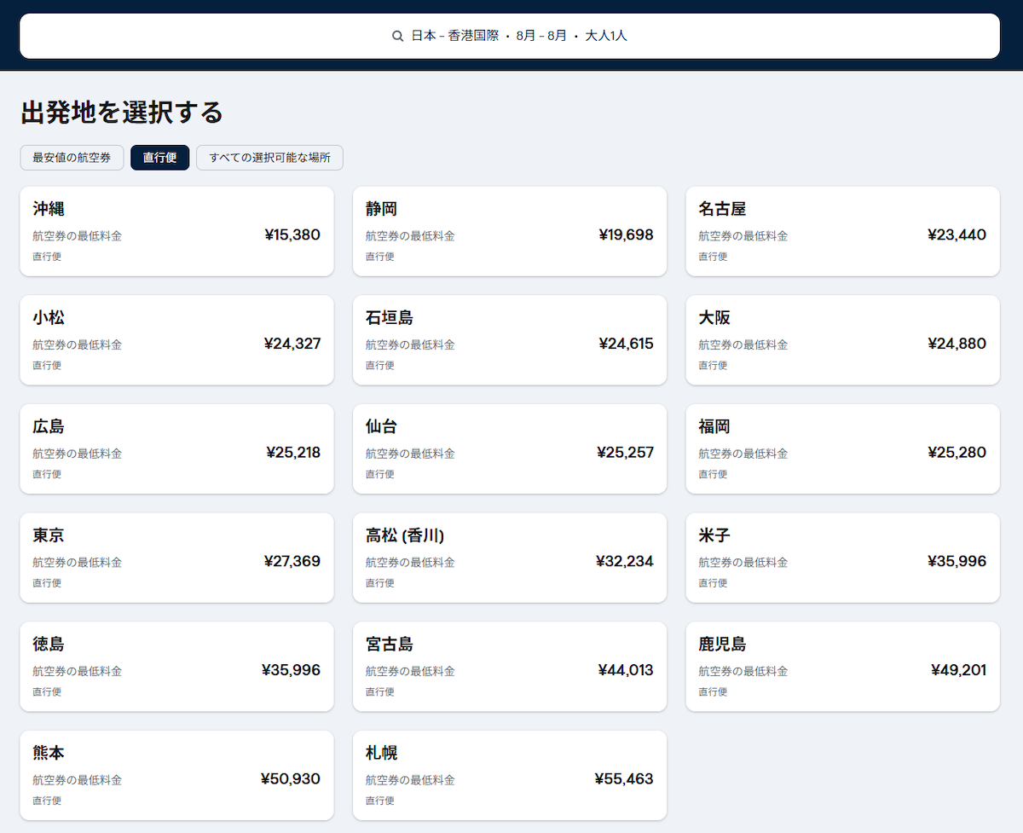Open the 日本 - 香港国際 search bar
1023x833 pixels.
tap(510, 36)
